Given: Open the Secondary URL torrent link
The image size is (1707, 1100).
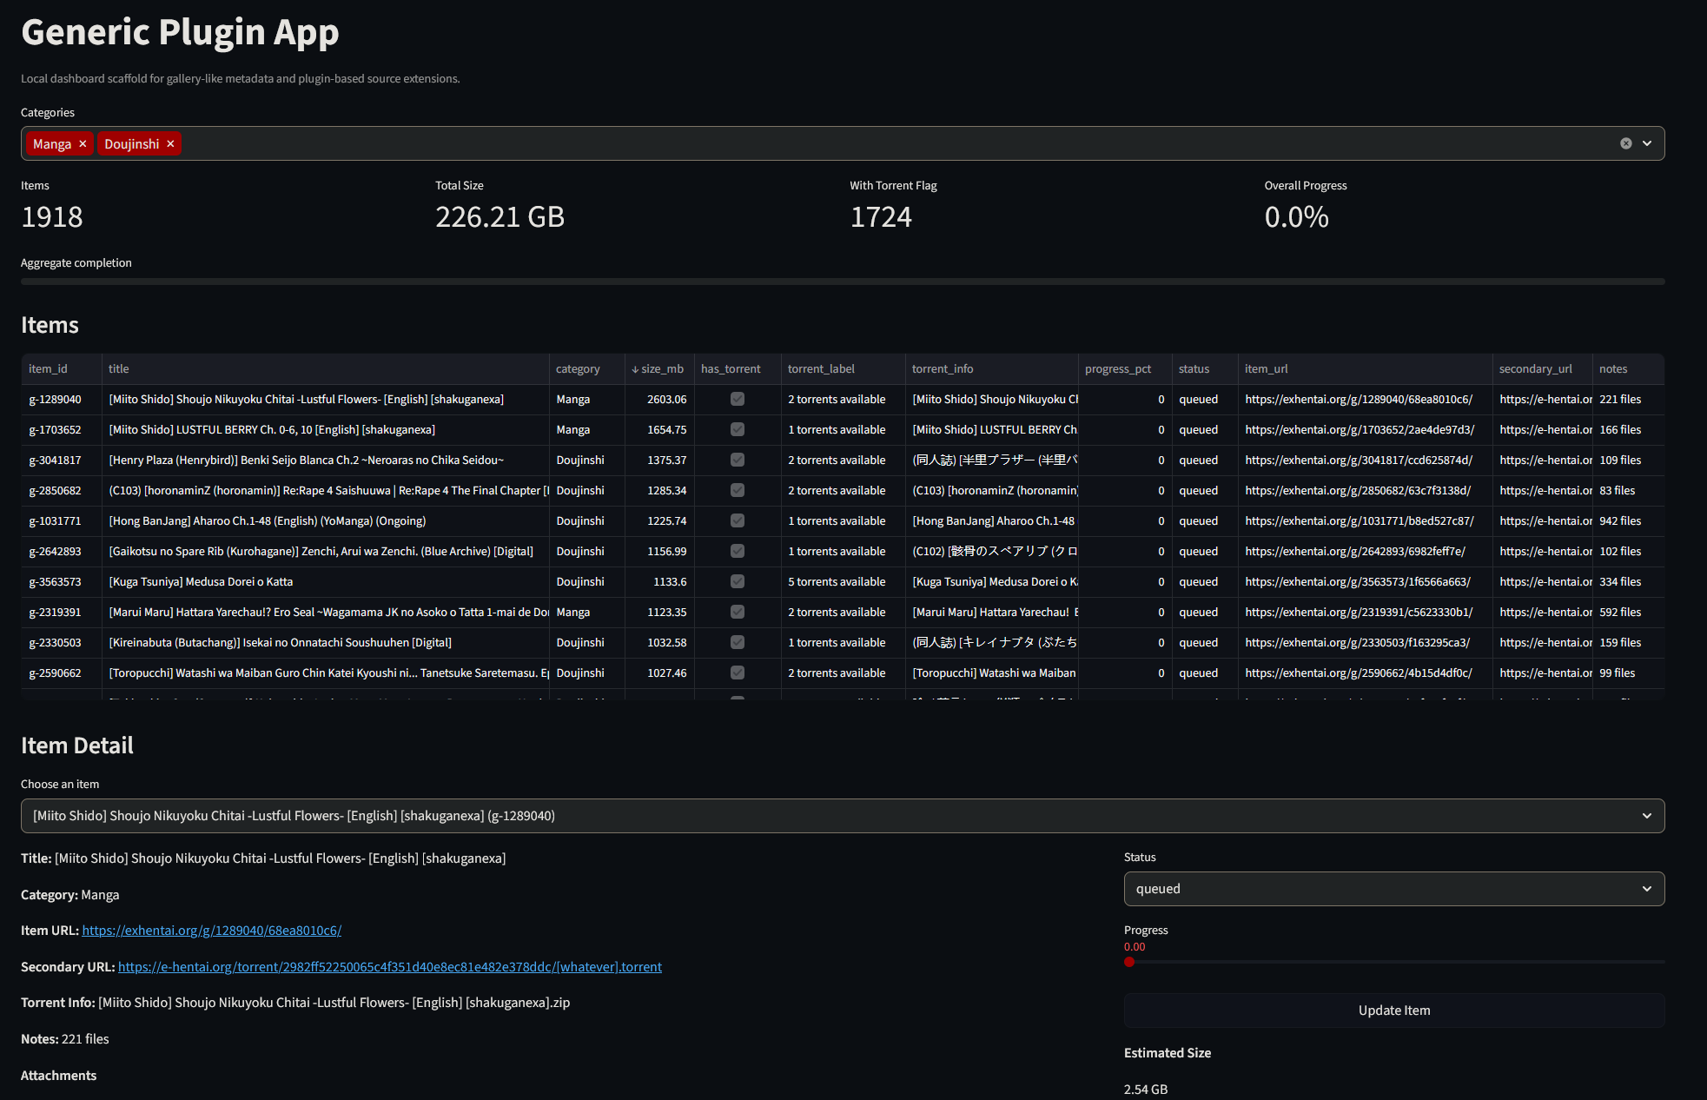Looking at the screenshot, I should (389, 967).
